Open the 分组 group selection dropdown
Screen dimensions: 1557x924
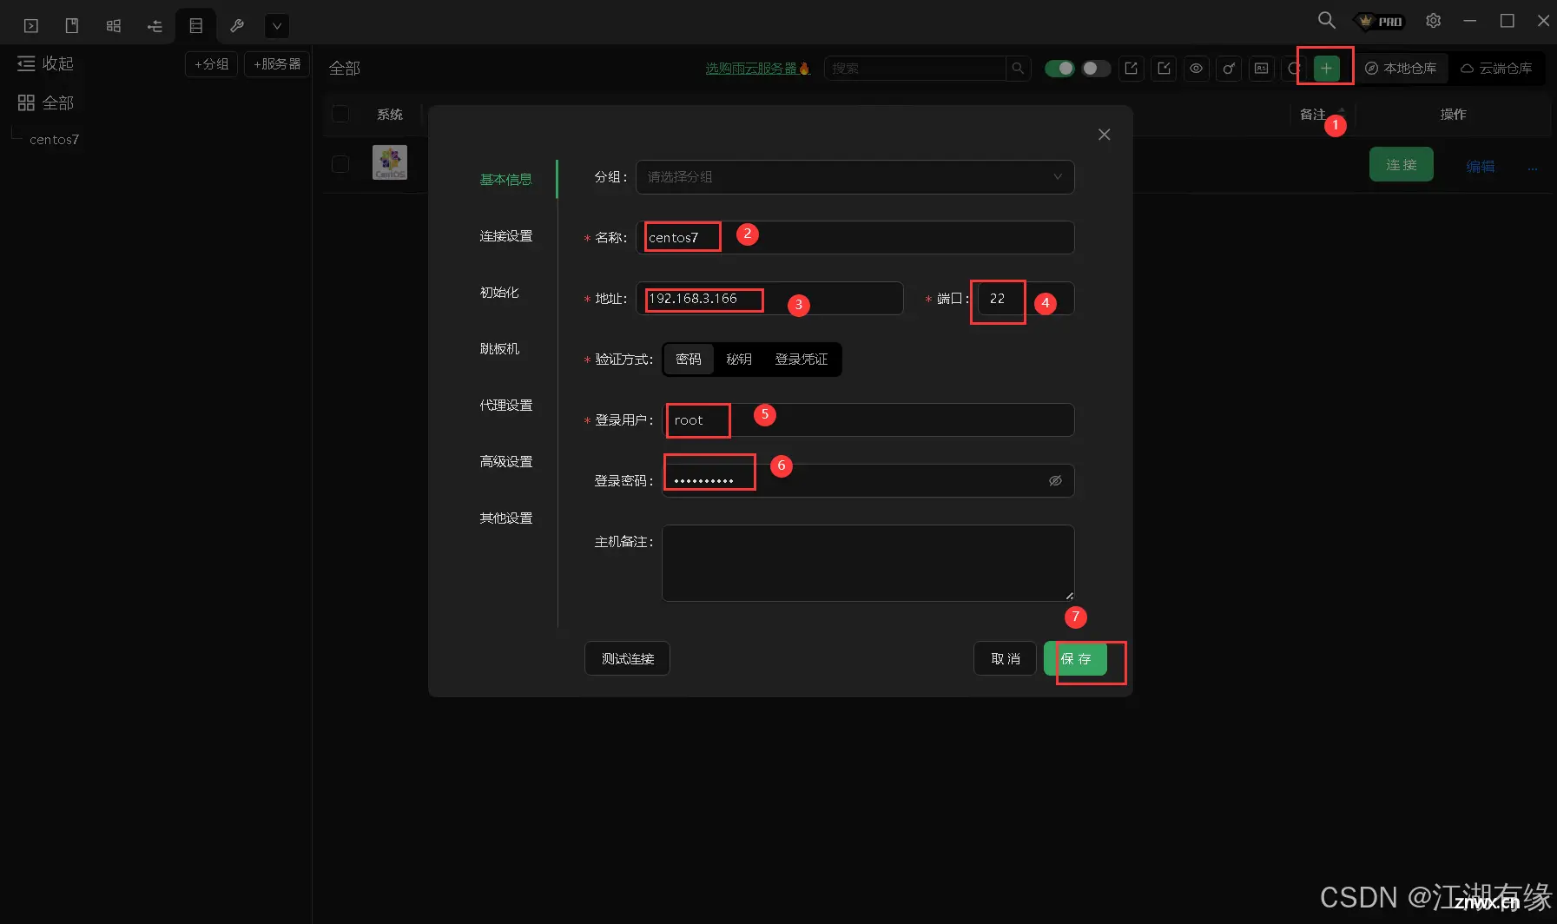pos(854,177)
